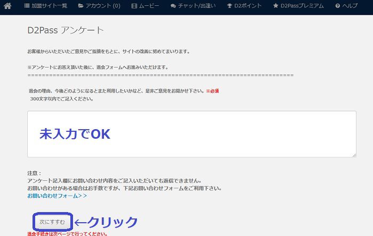Open D2Passプレミアム menu item
Image resolution: width=373 pixels, height=236 pixels.
click(x=298, y=6)
